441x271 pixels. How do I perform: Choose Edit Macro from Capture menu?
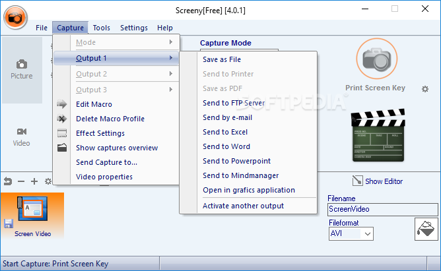[94, 104]
